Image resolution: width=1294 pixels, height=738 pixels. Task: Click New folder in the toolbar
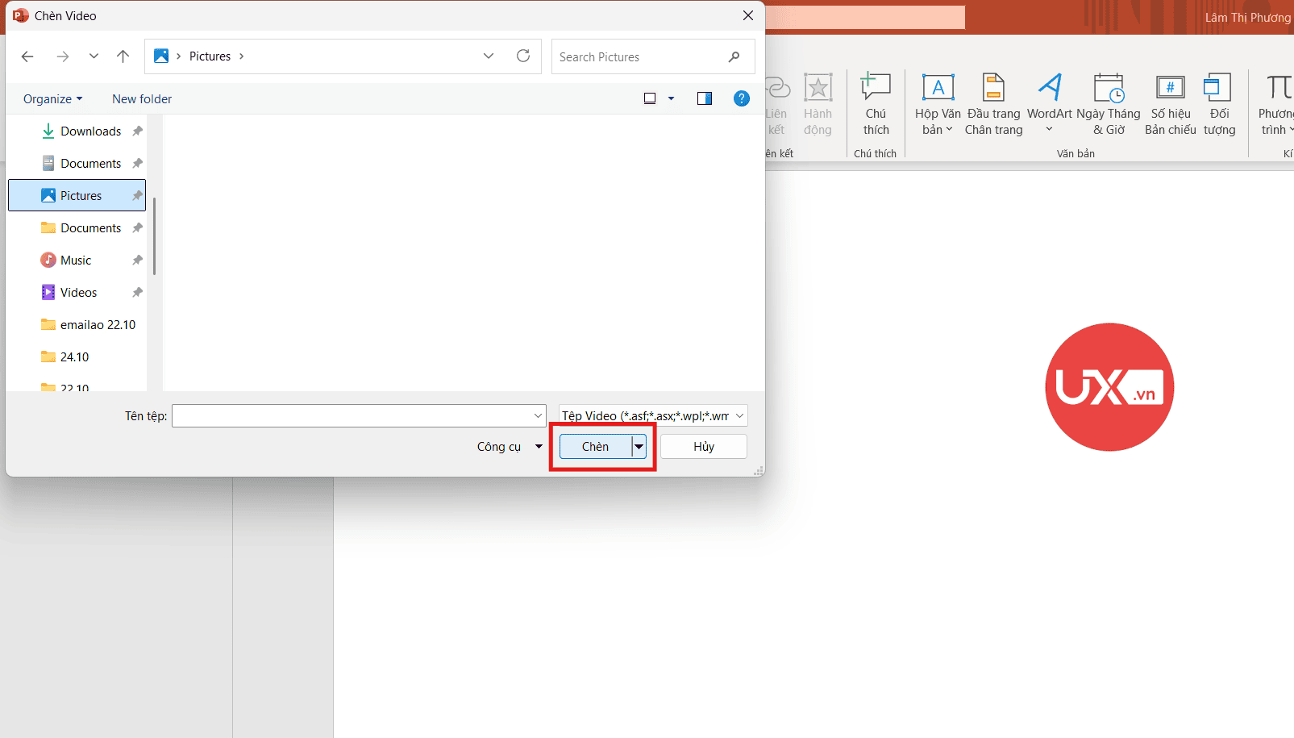(x=142, y=99)
